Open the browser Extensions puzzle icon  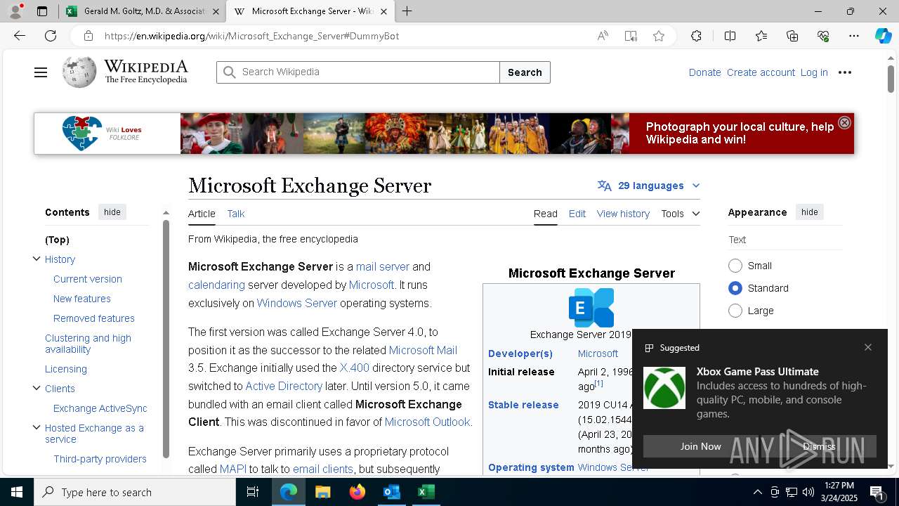tap(696, 36)
